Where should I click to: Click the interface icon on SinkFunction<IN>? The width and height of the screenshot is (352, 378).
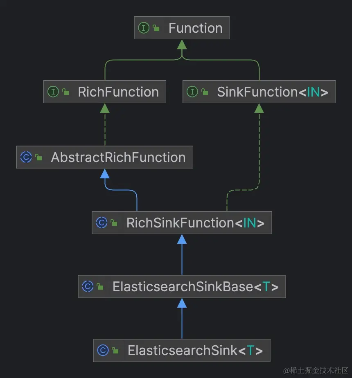click(192, 92)
